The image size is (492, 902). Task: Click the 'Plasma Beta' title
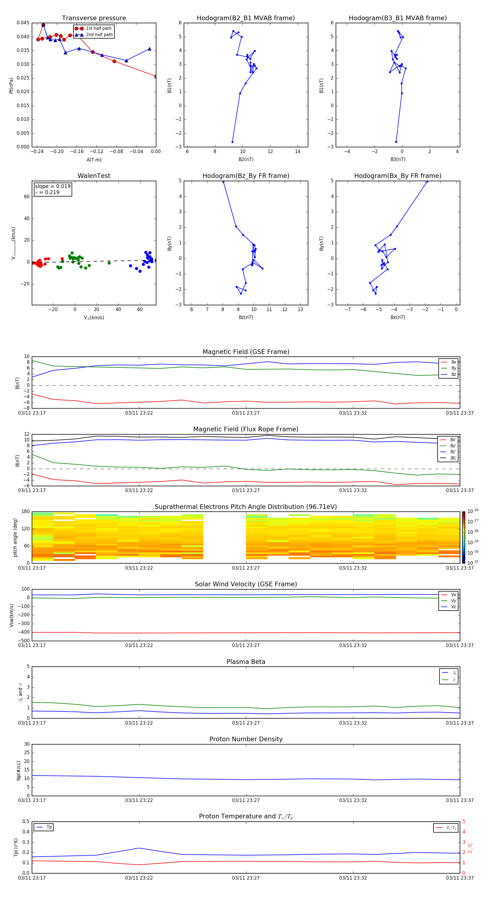click(x=246, y=662)
